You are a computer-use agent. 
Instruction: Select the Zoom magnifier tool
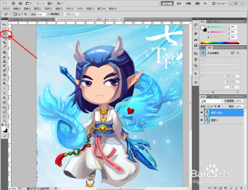4,121
